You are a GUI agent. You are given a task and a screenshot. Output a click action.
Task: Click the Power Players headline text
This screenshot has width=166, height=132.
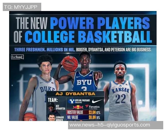[x=100, y=23]
